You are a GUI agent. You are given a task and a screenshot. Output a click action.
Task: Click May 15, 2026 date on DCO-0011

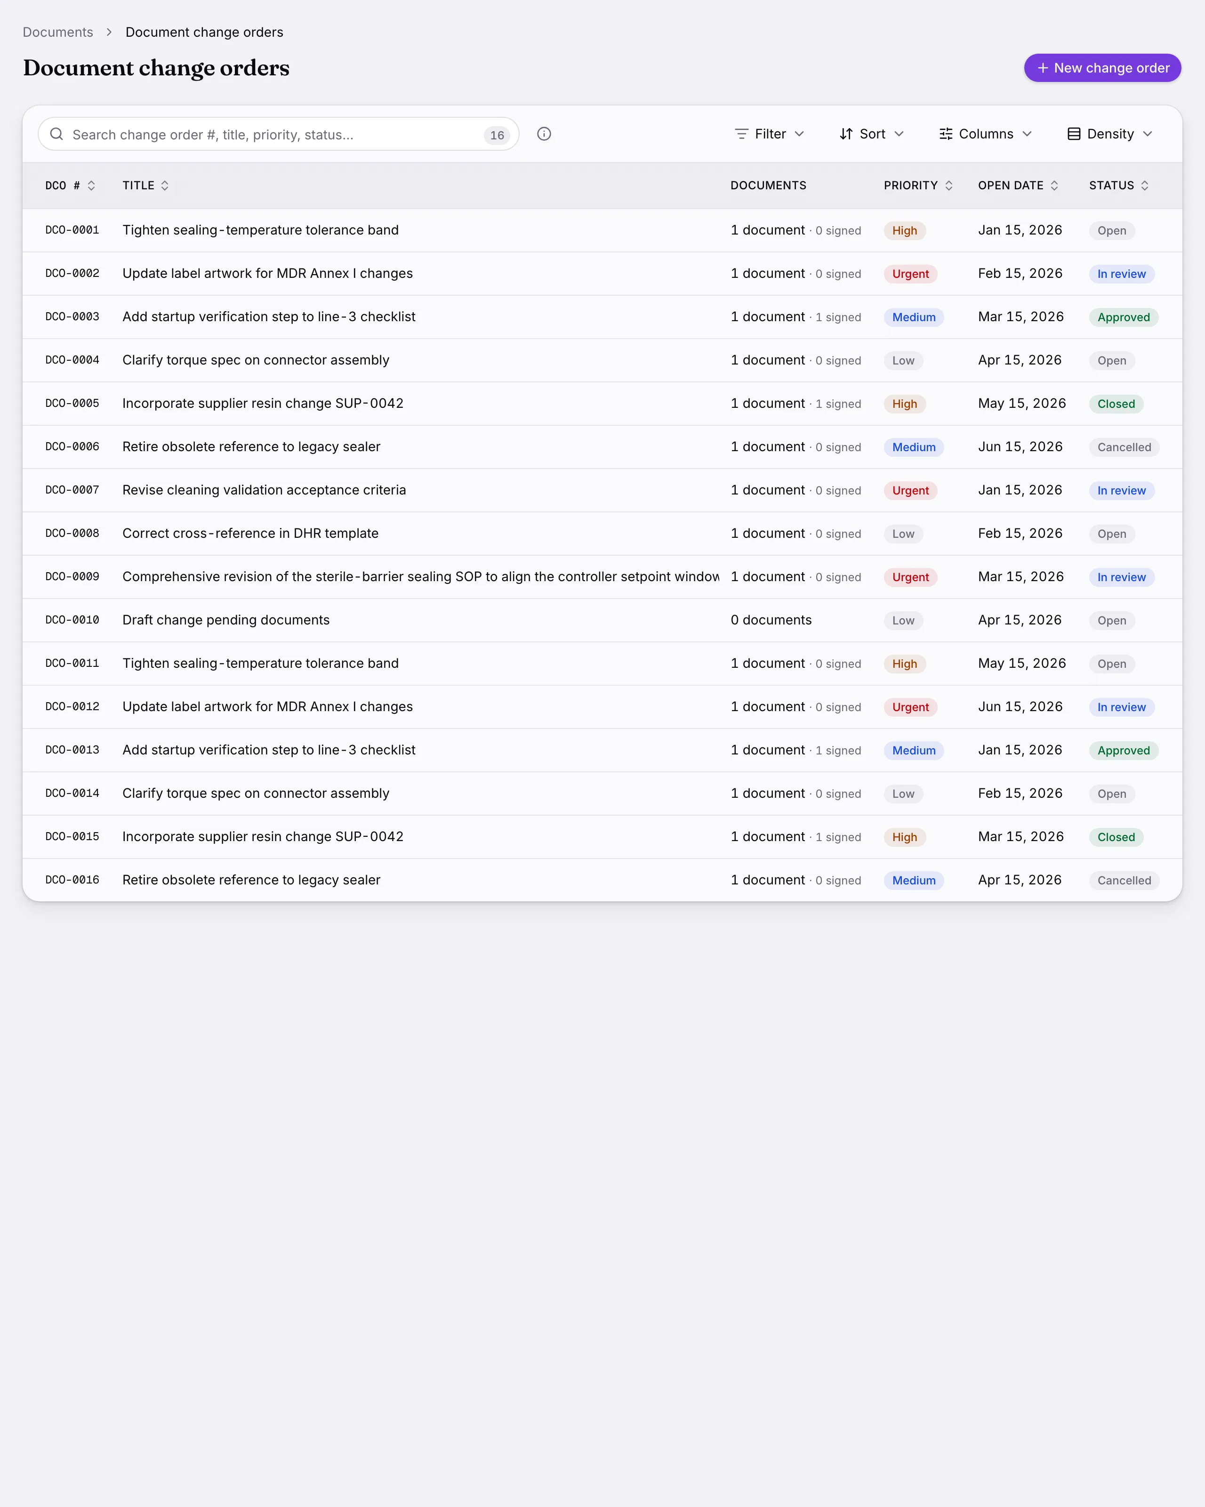tap(1022, 664)
